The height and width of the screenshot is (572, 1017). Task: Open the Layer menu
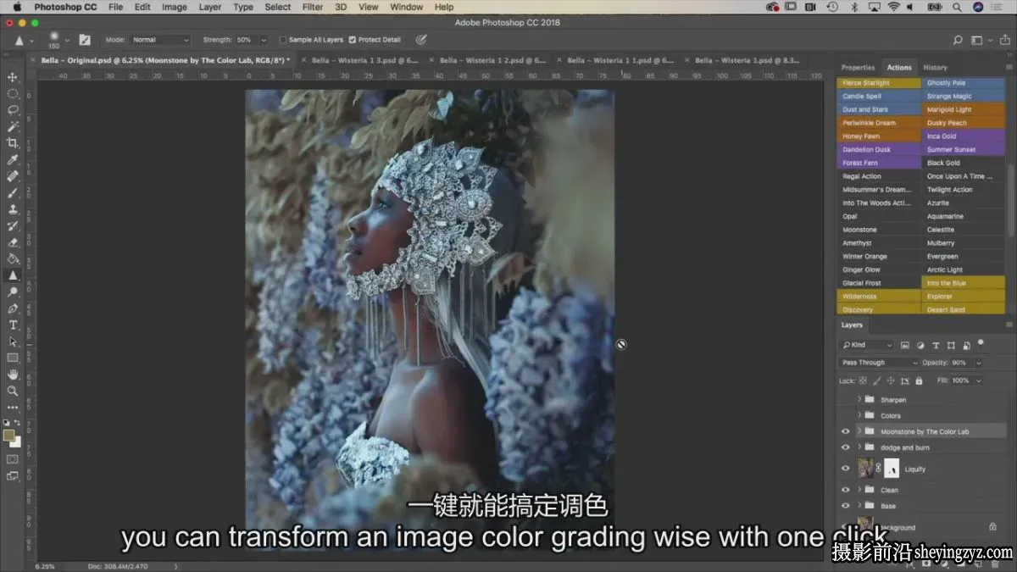(x=209, y=7)
